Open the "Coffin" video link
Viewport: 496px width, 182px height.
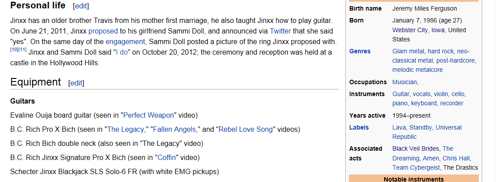(x=167, y=157)
